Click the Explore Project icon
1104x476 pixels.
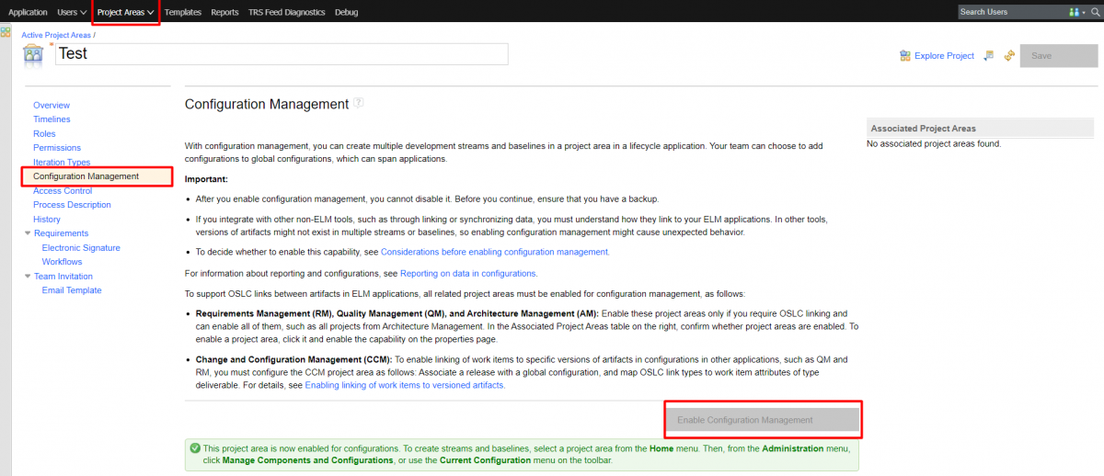point(904,56)
